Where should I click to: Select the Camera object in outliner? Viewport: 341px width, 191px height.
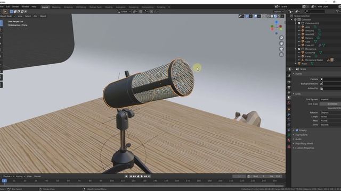309,38
